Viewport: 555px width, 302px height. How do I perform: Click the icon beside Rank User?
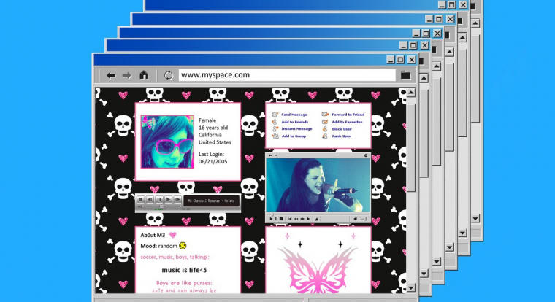(324, 136)
